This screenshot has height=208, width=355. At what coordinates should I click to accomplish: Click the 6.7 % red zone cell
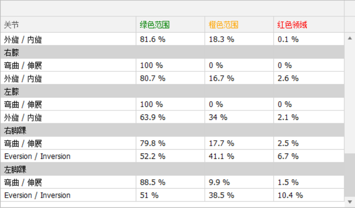pos(288,156)
